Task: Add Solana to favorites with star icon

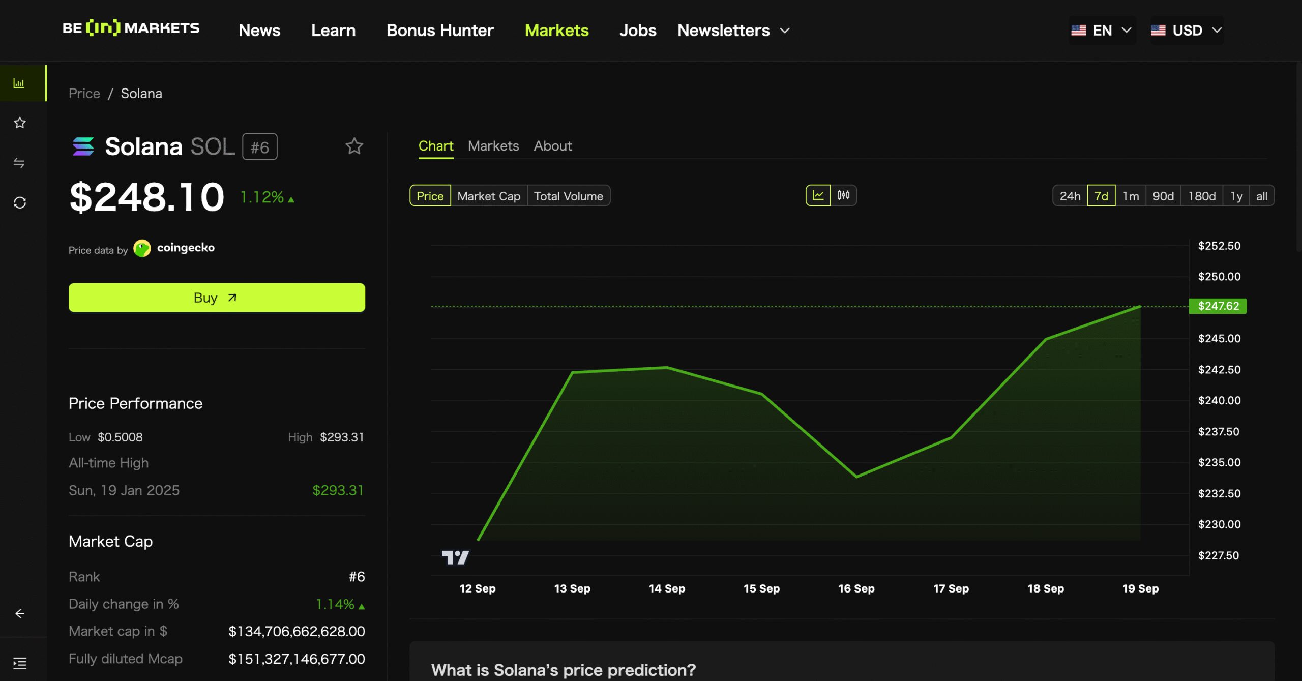Action: 354,146
